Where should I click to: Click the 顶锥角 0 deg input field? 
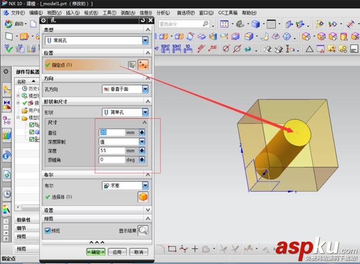(x=112, y=159)
